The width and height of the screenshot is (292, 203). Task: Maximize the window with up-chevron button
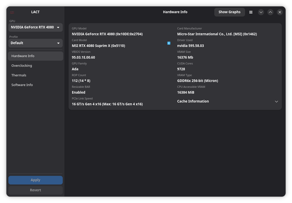pos(270,12)
